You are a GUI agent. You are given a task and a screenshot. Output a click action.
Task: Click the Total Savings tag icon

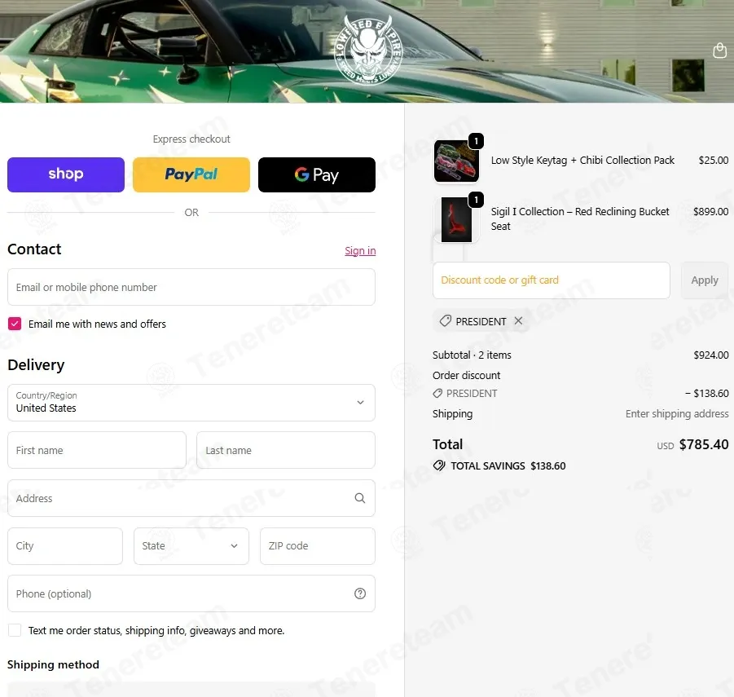(x=439, y=465)
